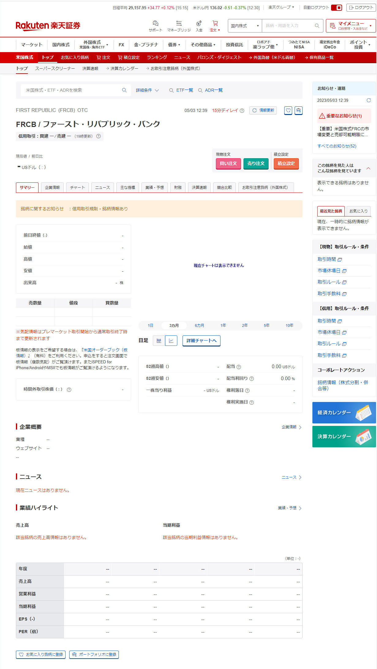
Task: Click the Money Bridge bank icon
Action: coord(179,24)
